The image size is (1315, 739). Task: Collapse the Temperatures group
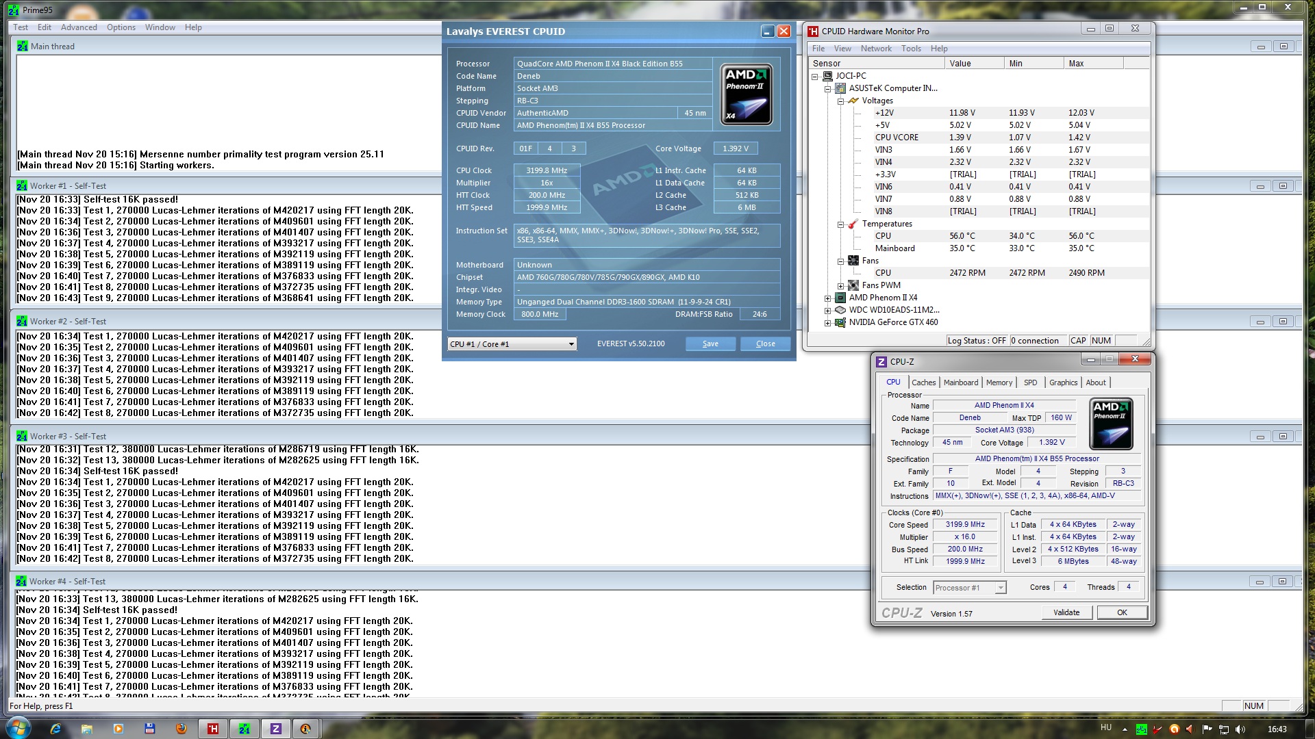coord(840,224)
